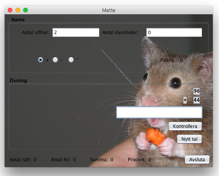Click the Procent value label
Image resolution: width=219 pixels, height=176 pixels.
[x=150, y=160]
